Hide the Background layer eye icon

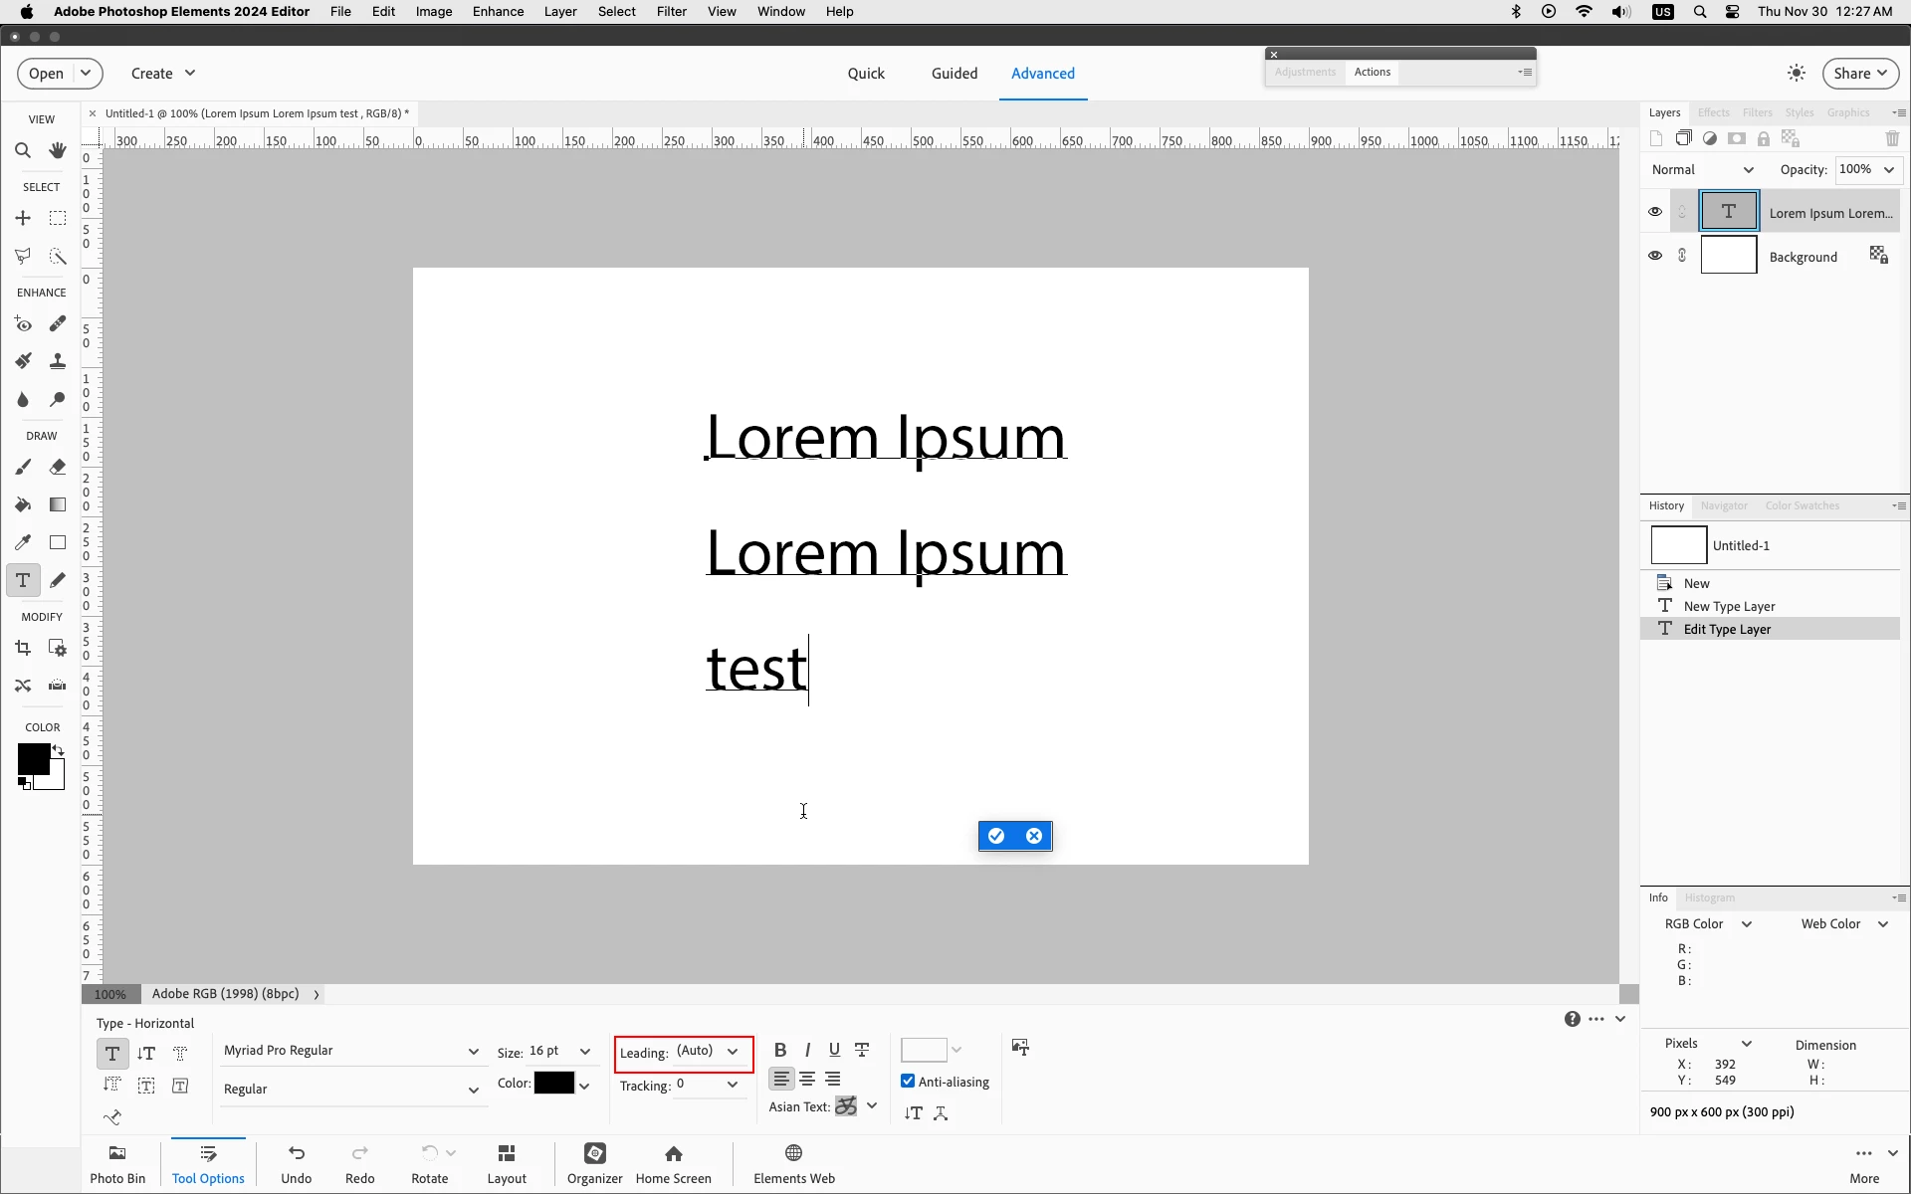(x=1655, y=256)
